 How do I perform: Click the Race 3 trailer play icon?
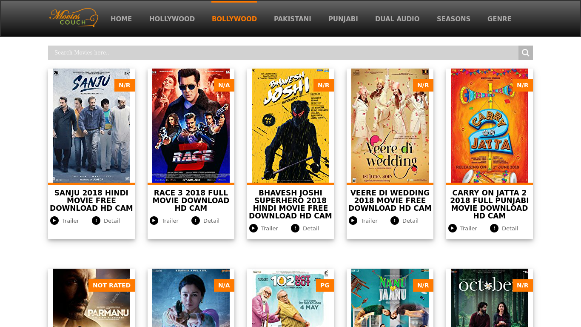tap(154, 221)
